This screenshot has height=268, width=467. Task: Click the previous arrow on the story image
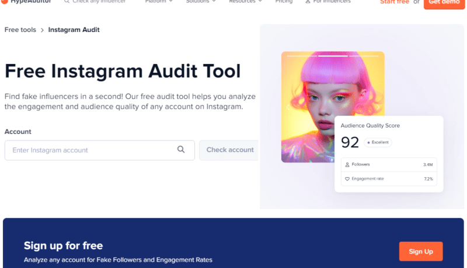(x=287, y=107)
